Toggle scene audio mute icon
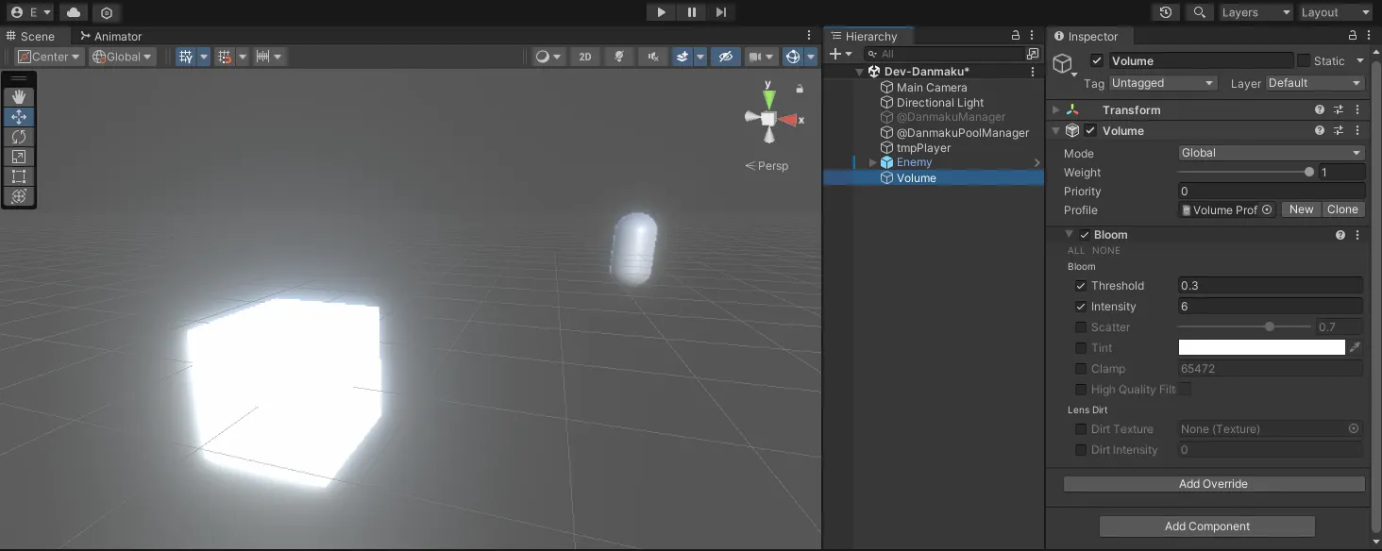 [x=652, y=57]
